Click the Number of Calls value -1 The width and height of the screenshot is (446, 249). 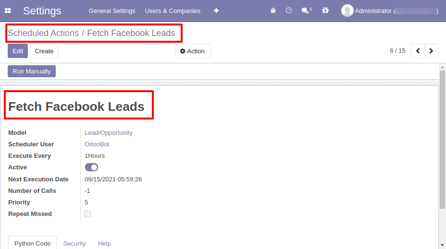click(x=87, y=191)
